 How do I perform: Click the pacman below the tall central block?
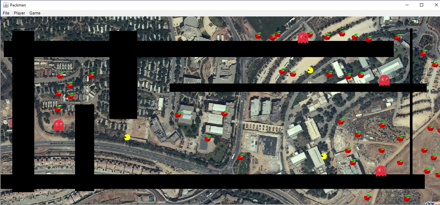(x=127, y=137)
